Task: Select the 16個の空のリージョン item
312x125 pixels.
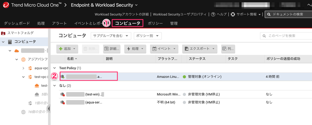Action: [34, 112]
